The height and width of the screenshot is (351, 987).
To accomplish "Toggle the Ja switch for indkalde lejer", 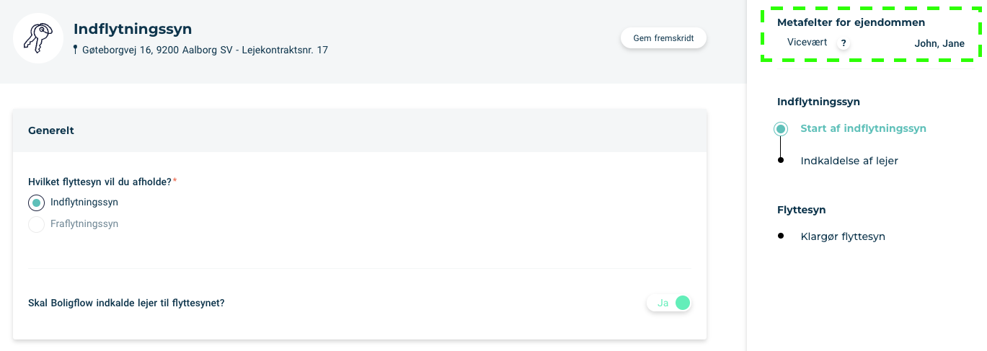I will pos(669,303).
